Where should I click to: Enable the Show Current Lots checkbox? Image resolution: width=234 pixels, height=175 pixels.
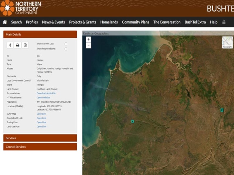(x=66, y=44)
